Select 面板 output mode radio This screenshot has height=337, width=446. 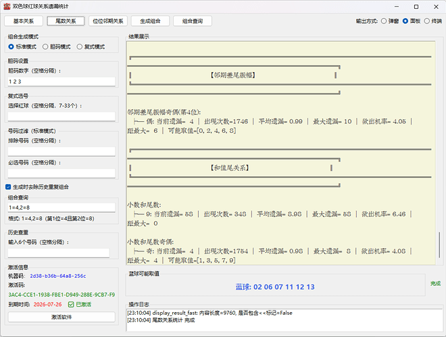click(405, 21)
